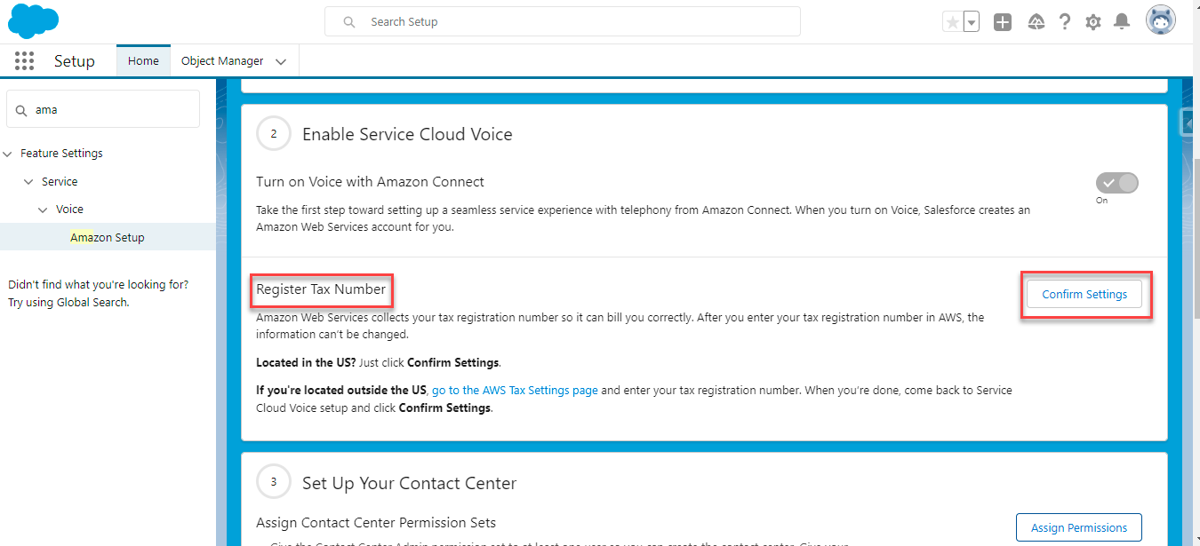Switch to the Home tab
This screenshot has height=546, width=1200.
[143, 61]
